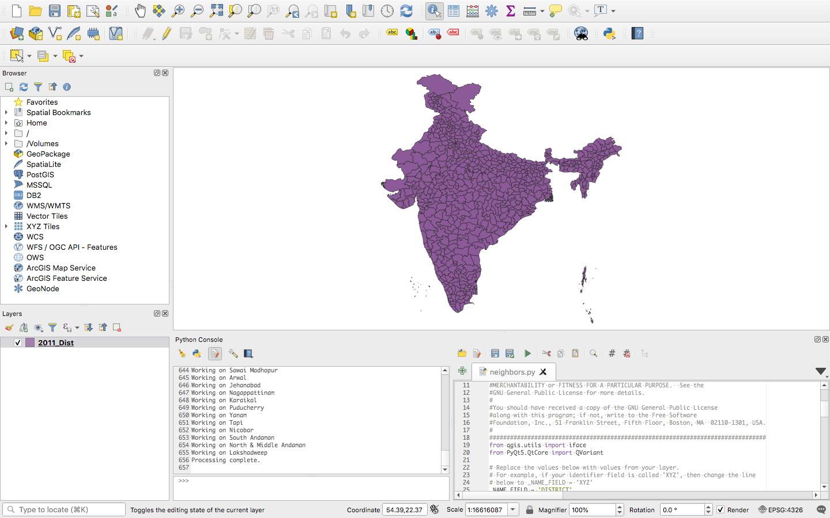The width and height of the screenshot is (830, 518).
Task: Add a new editor tab
Action: pos(462,371)
